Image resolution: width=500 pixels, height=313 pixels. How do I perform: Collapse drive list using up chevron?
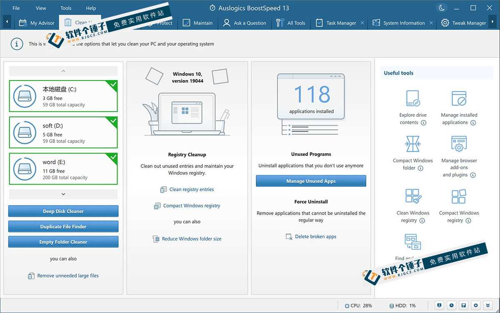[63, 71]
